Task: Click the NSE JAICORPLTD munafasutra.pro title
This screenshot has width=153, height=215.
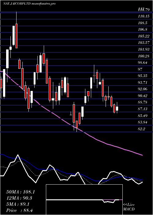Action: coord(29,4)
